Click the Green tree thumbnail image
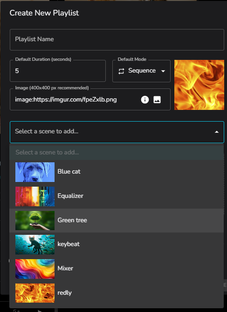The height and width of the screenshot is (312, 227). tap(35, 220)
